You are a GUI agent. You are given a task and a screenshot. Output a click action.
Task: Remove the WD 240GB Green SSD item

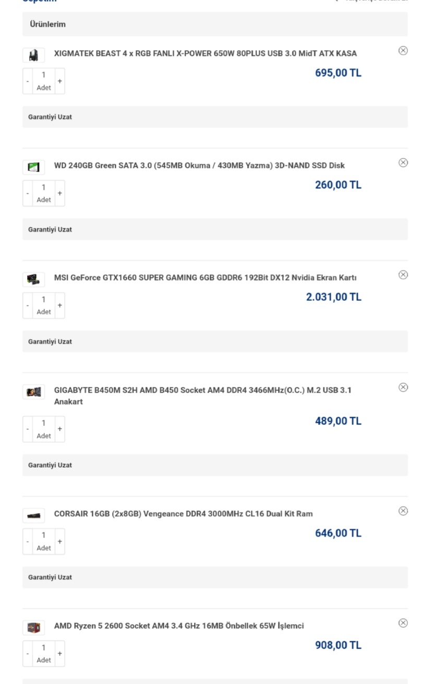coord(403,163)
